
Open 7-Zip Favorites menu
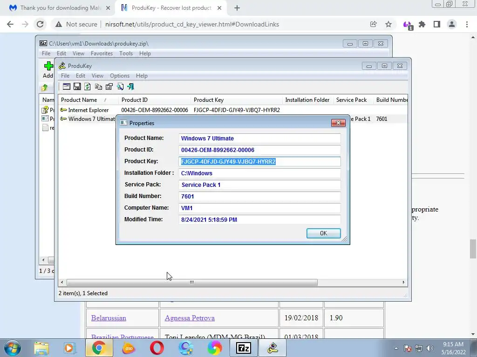pyautogui.click(x=102, y=53)
